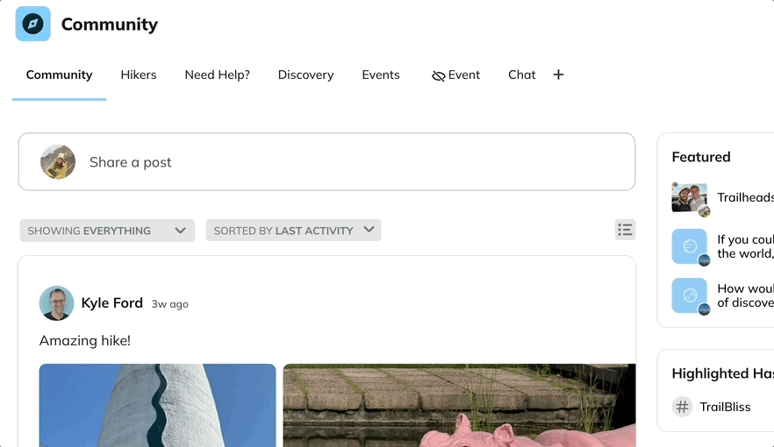Open the pink hippo photo in Kyle's post
Screen dimensions: 774x447
point(460,405)
